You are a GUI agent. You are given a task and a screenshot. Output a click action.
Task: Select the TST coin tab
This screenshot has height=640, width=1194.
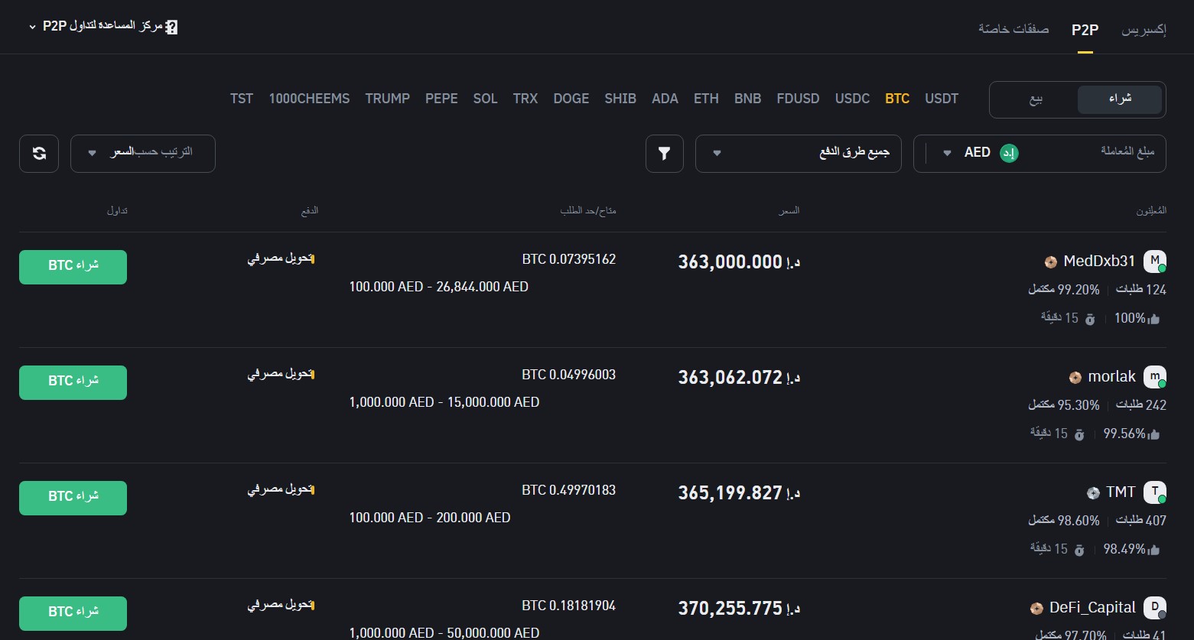(242, 99)
